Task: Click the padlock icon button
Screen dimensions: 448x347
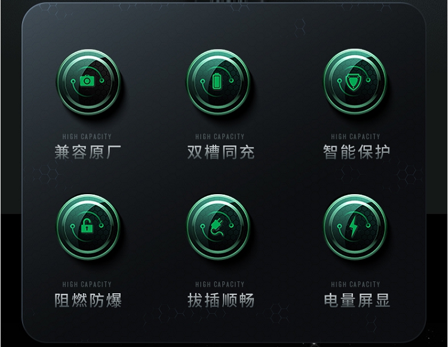Action: click(x=87, y=225)
